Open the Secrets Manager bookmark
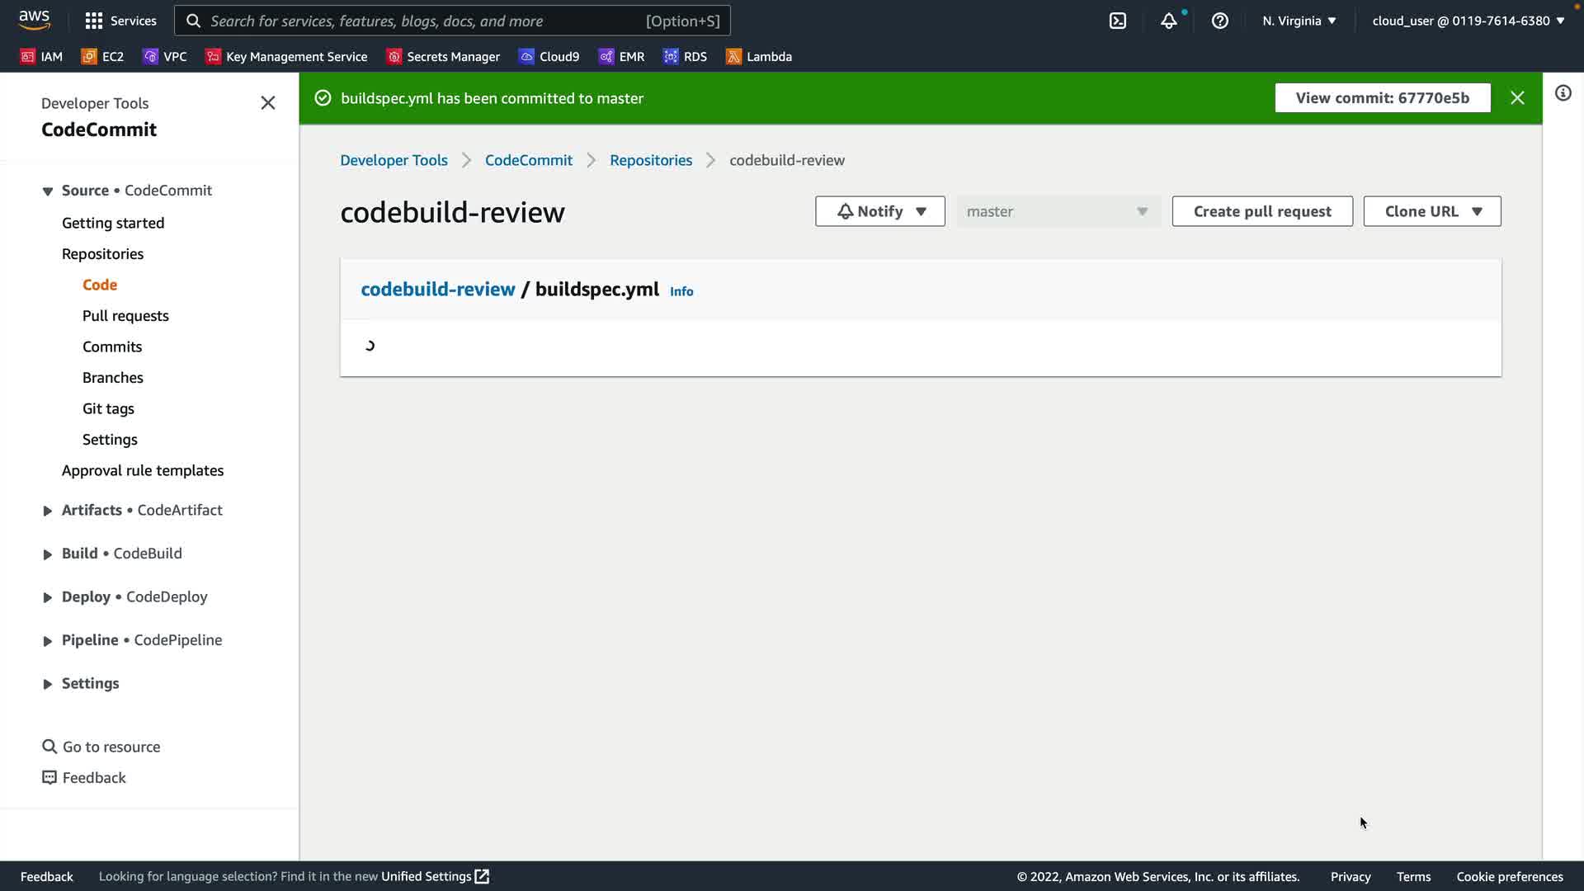The width and height of the screenshot is (1584, 891). click(443, 56)
